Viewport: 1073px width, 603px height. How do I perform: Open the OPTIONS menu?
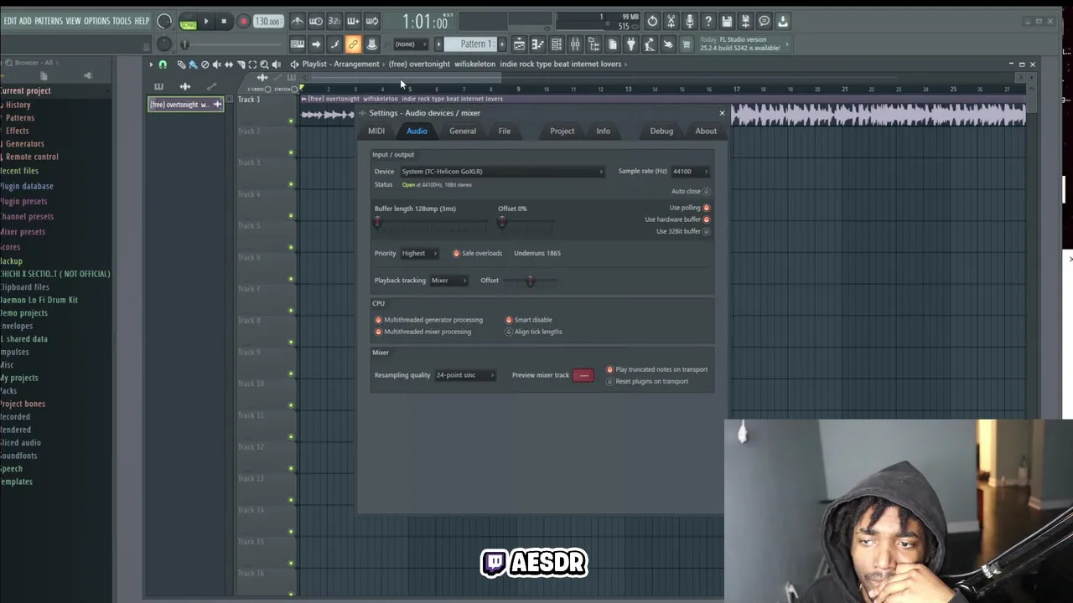(96, 21)
